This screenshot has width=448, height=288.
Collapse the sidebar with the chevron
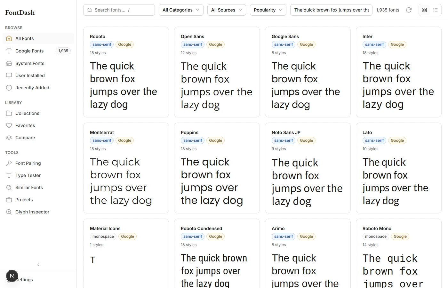point(38,265)
